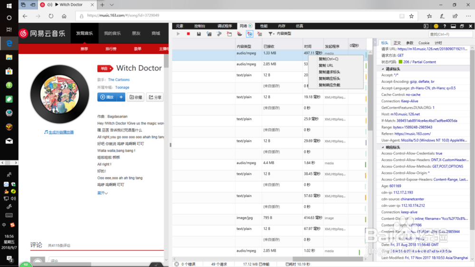Open DevTools help question mark
Screen dimensions: 475x267
445,26
